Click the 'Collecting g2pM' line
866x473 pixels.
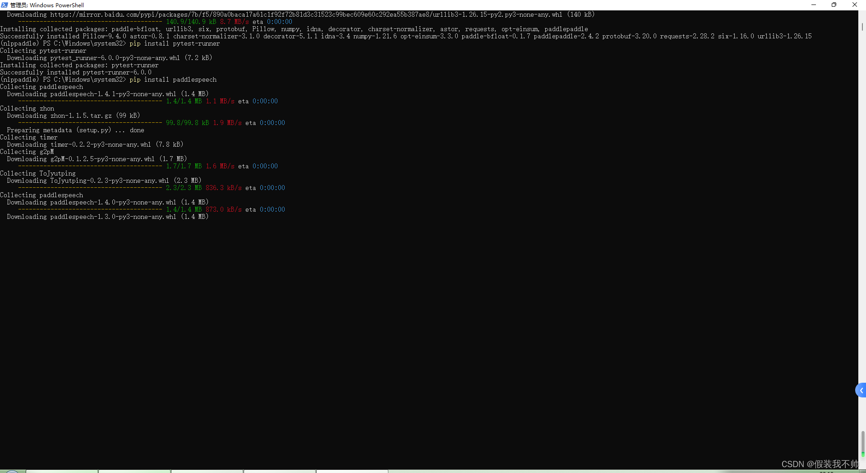[27, 152]
